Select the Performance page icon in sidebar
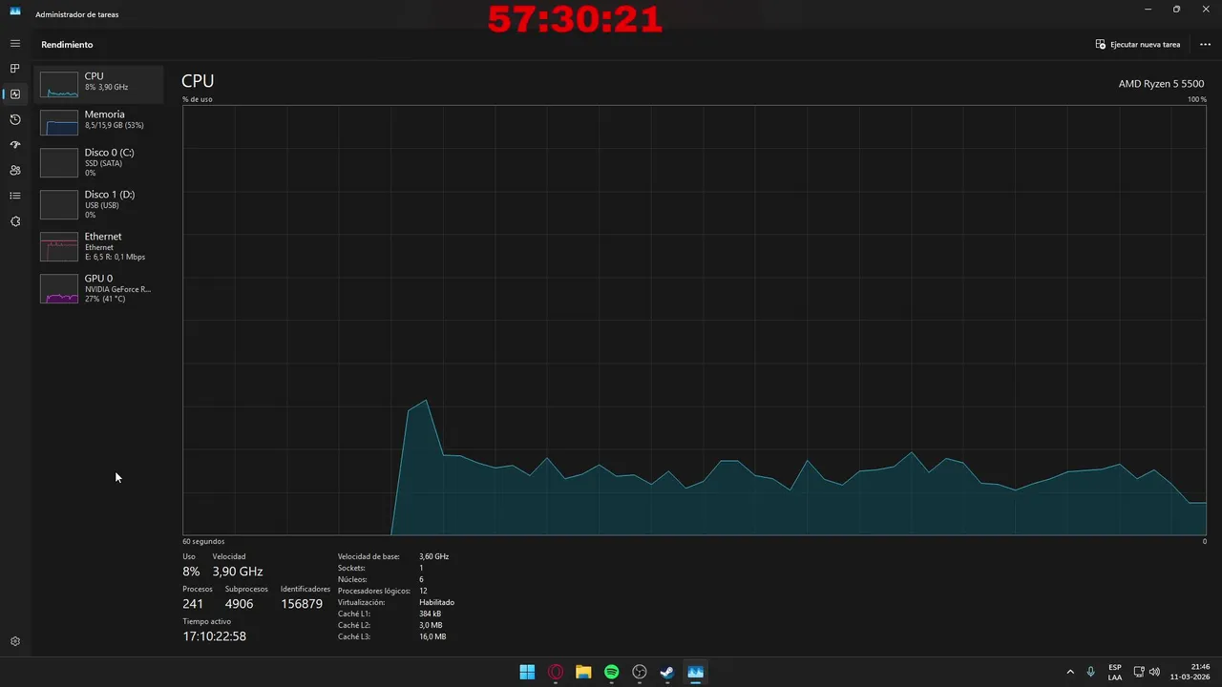Viewport: 1222px width, 687px height. click(x=15, y=94)
